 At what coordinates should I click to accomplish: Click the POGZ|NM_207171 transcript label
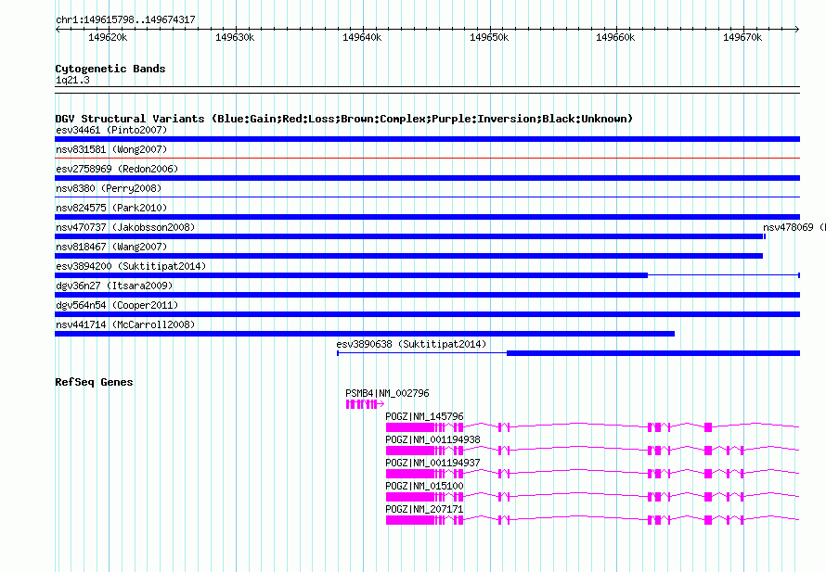(x=424, y=509)
